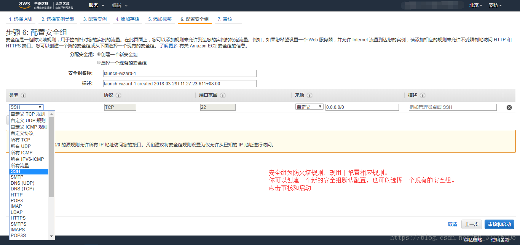Go to step 1. 选择 AMI
The width and height of the screenshot is (520, 245).
point(21,19)
